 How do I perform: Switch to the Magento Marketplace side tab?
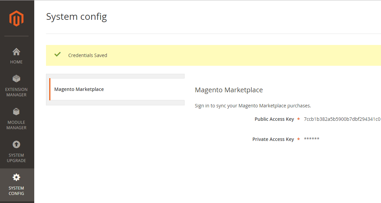click(79, 89)
